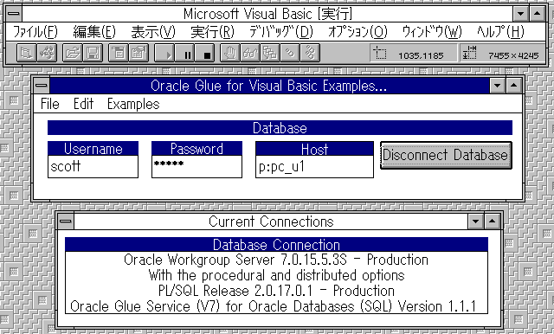Viewport: 554px width, 334px height.
Task: Click the Instant Watch eyeglasses icon
Action: [250, 53]
